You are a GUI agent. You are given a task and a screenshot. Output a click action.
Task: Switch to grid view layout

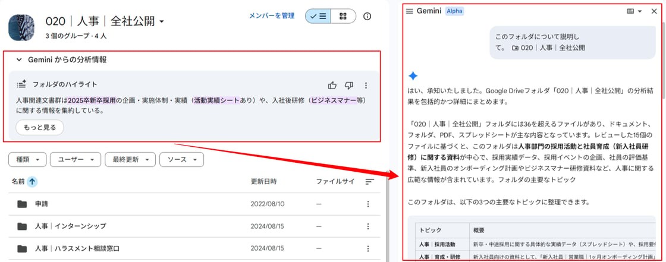coord(343,16)
